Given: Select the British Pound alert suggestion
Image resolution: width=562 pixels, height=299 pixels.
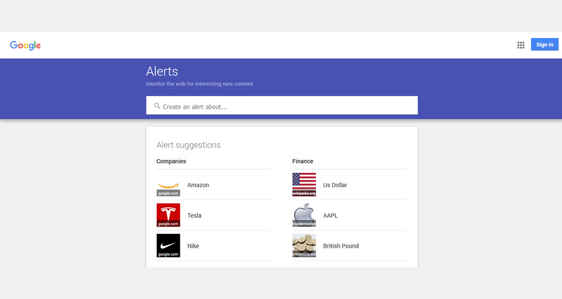Looking at the screenshot, I should click(x=350, y=245).
